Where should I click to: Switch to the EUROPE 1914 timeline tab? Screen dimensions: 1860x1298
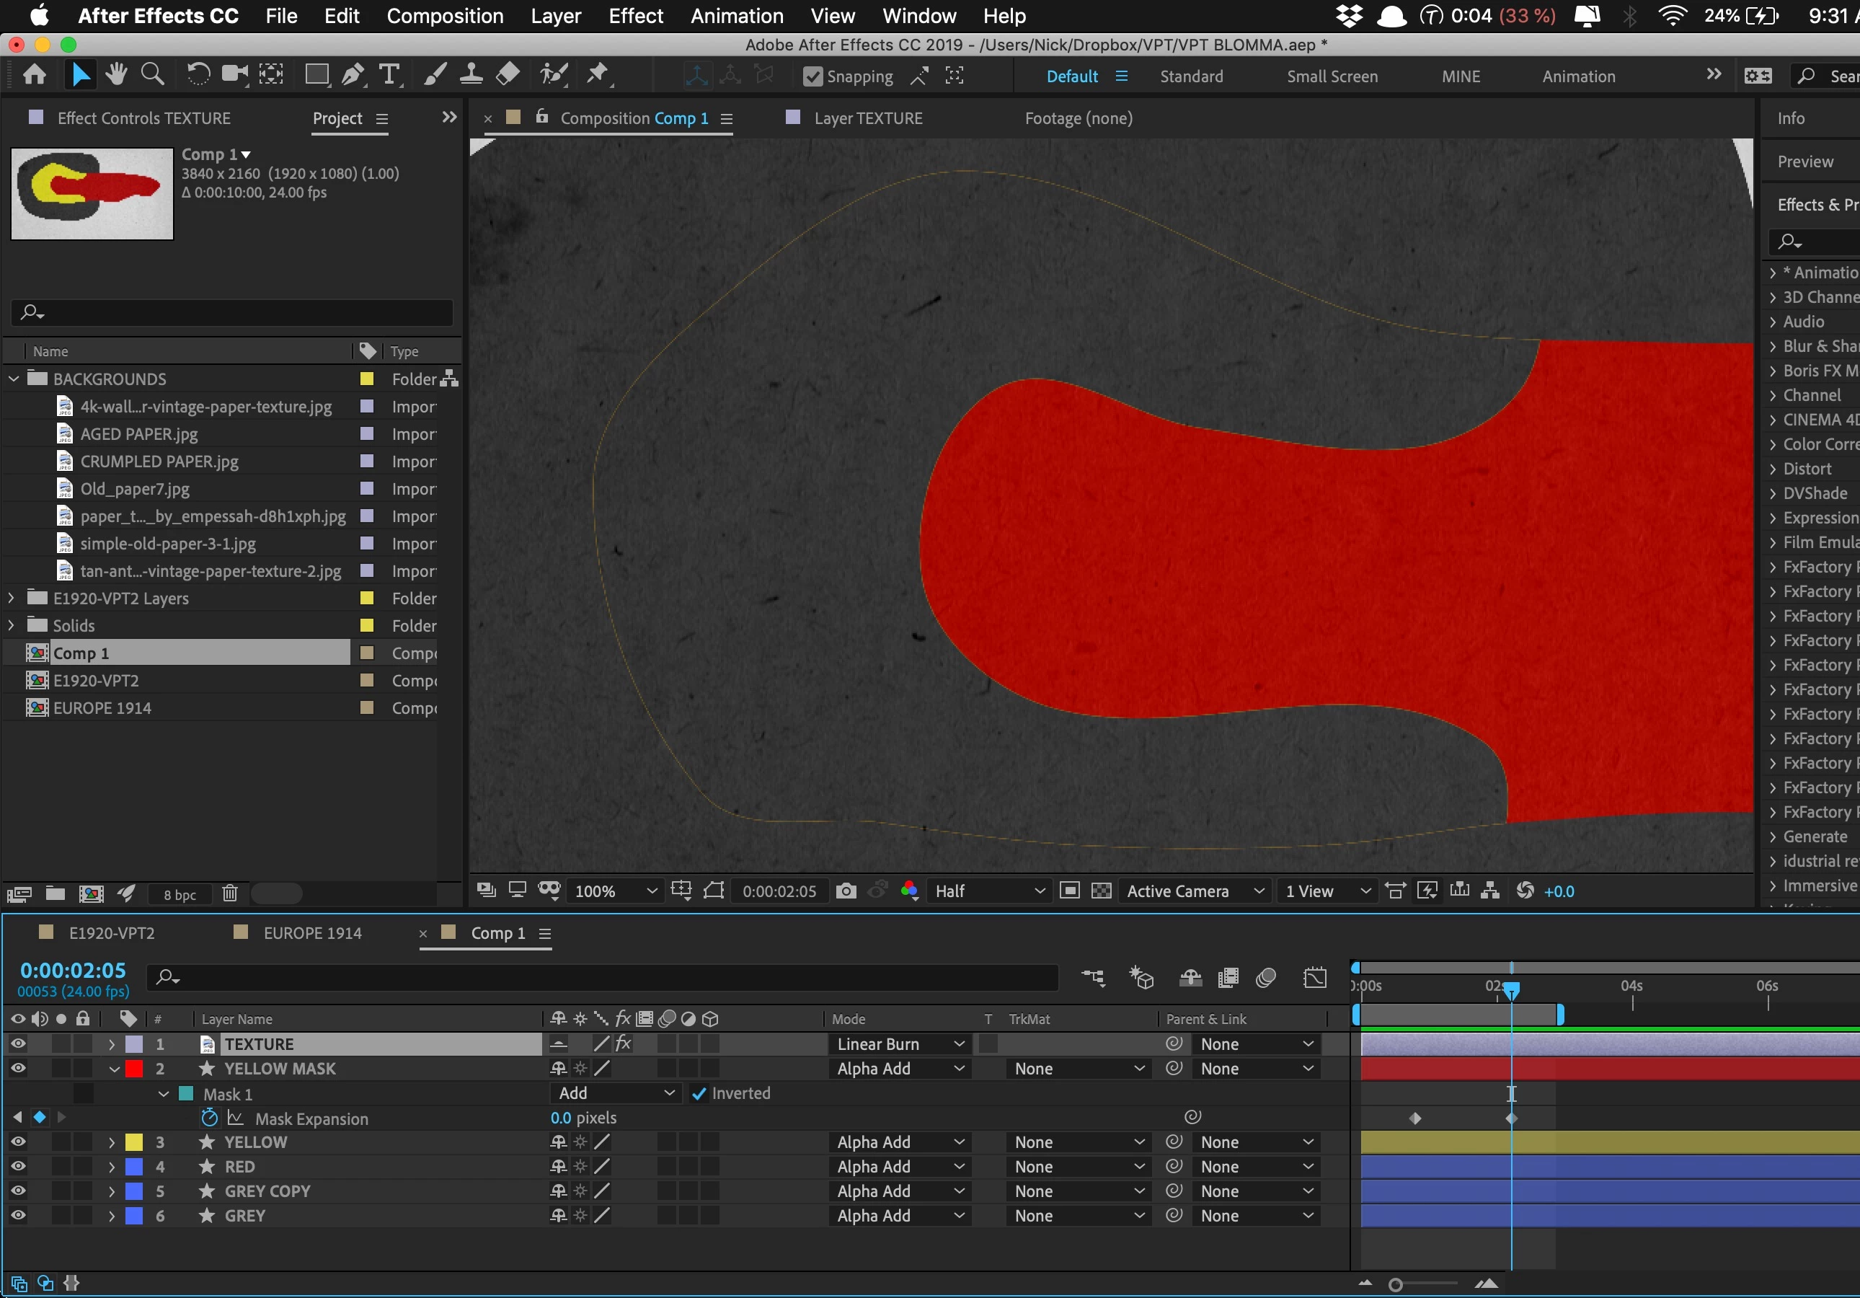pyautogui.click(x=312, y=933)
